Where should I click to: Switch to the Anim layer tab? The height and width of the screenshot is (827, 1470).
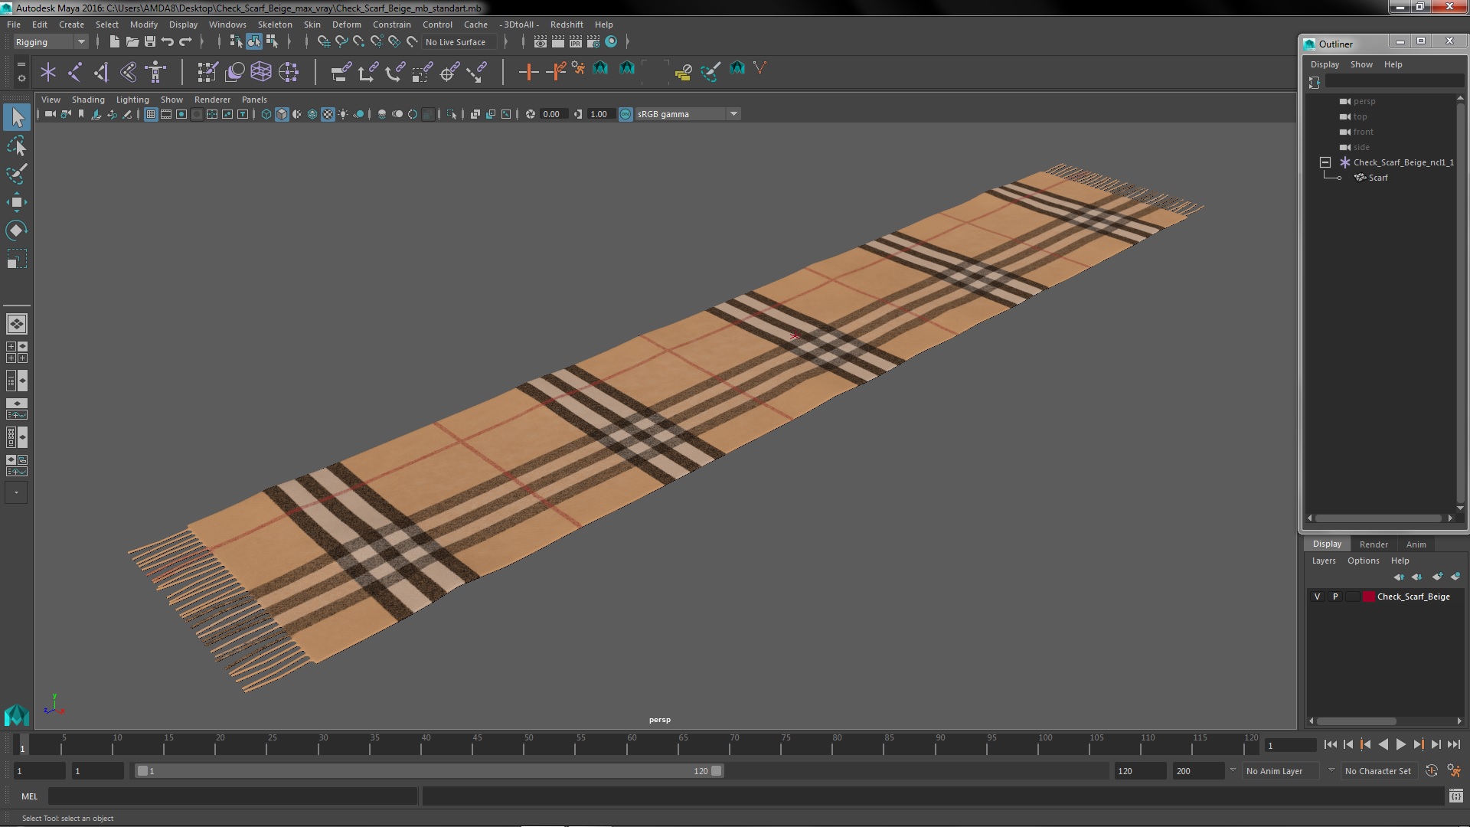pyautogui.click(x=1416, y=544)
